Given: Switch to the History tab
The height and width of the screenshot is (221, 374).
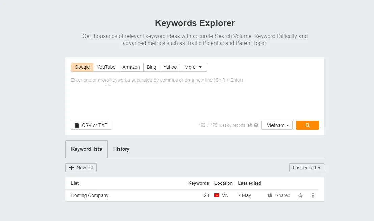Looking at the screenshot, I should pyautogui.click(x=121, y=149).
